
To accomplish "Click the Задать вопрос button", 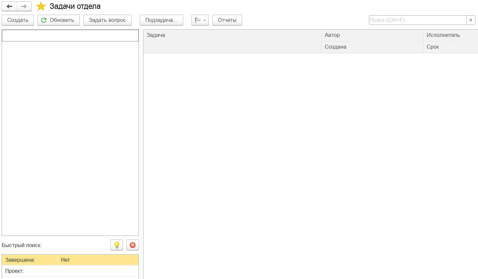I will 107,20.
